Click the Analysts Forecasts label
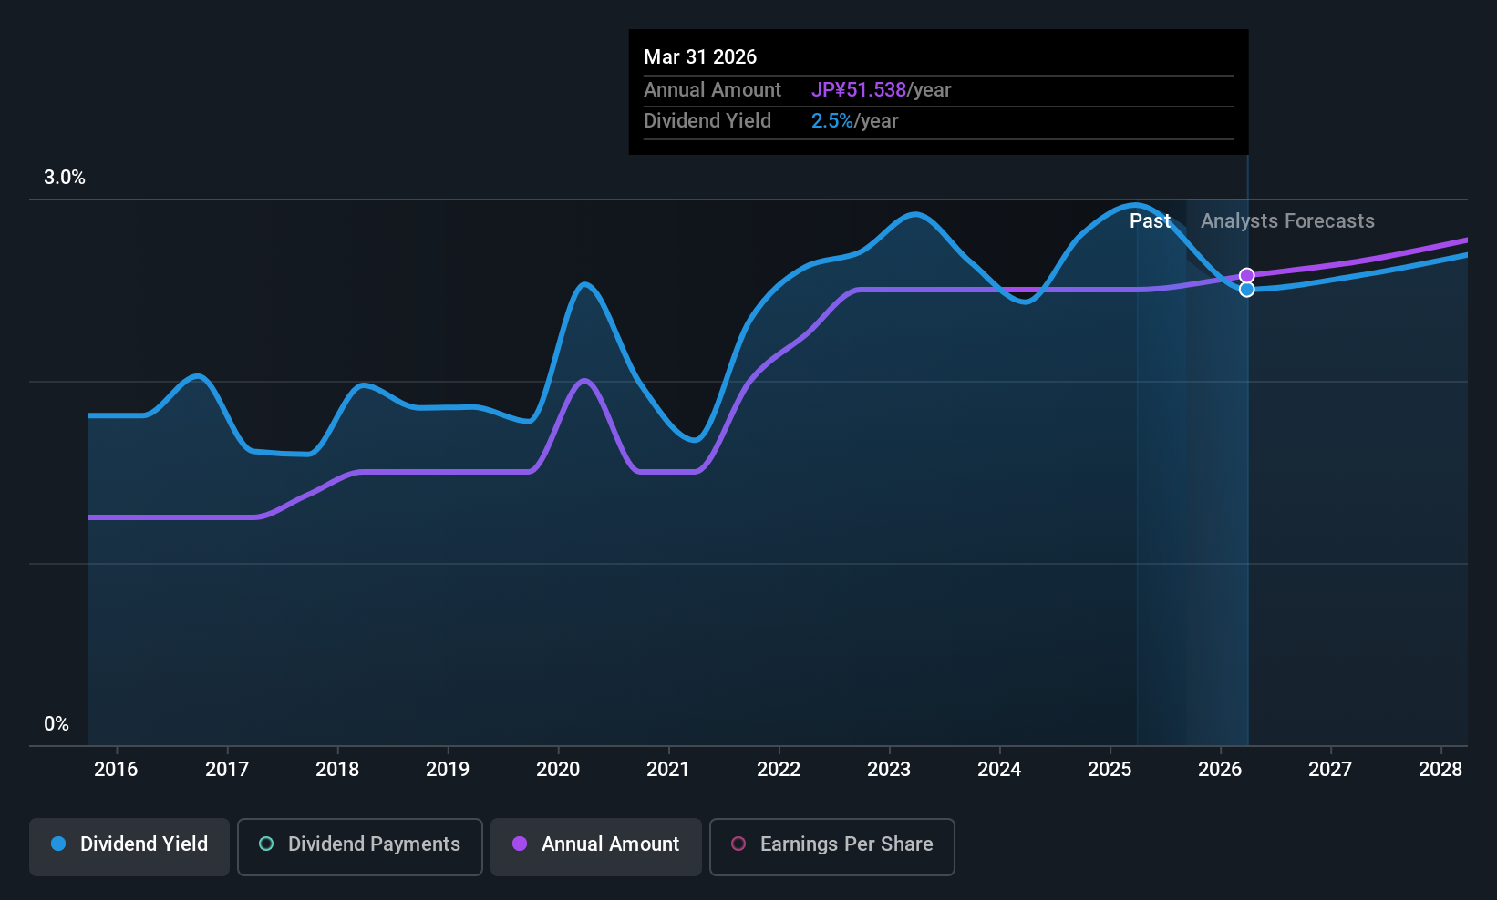The width and height of the screenshot is (1497, 900). tap(1287, 221)
